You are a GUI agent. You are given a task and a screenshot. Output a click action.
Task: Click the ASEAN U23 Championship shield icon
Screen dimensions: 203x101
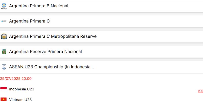(x=4, y=67)
